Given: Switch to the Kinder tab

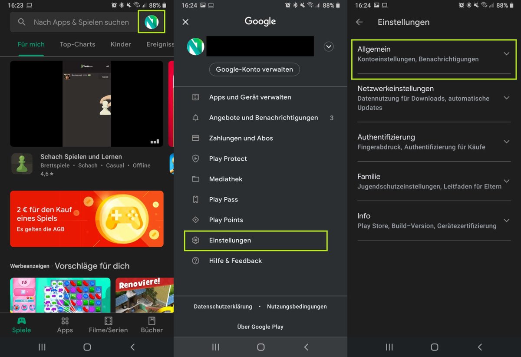Looking at the screenshot, I should pyautogui.click(x=121, y=44).
